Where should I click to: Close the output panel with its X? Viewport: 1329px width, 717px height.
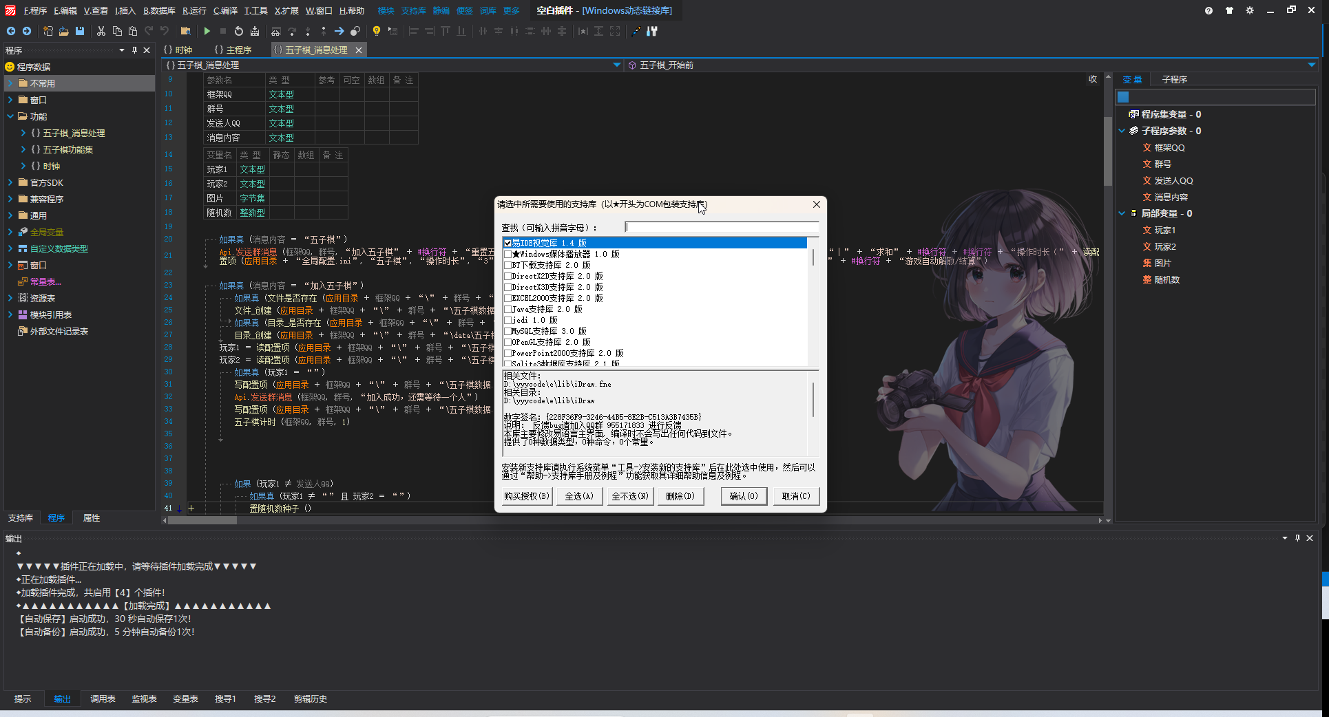(x=1310, y=538)
